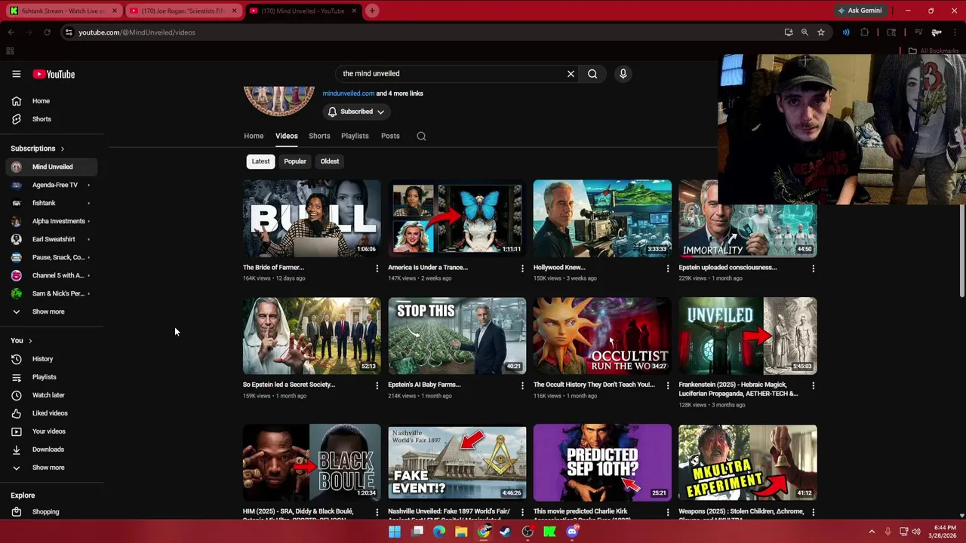This screenshot has height=543, width=966.
Task: Go back in browser history
Action: 11,32
